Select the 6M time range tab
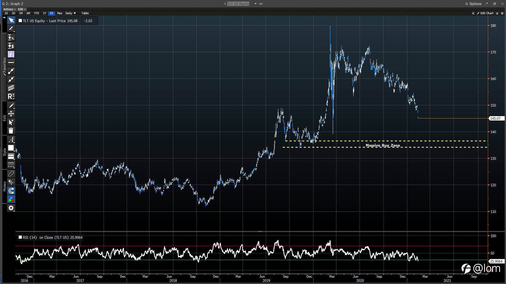Screen dimensions: 506x284 28,13
